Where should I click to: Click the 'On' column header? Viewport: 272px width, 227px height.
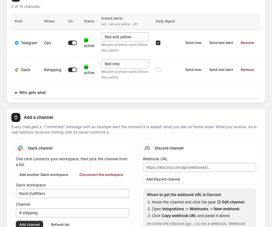point(70,21)
